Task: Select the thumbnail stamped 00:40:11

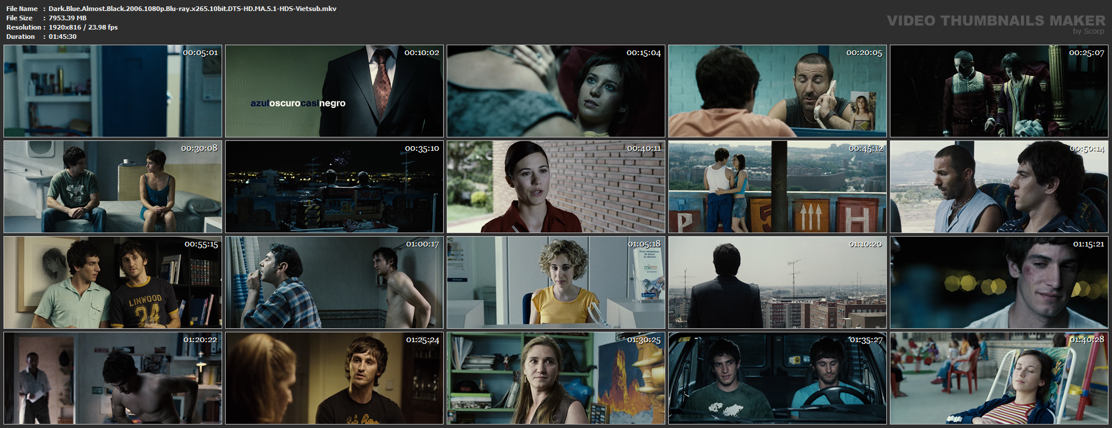Action: point(556,187)
